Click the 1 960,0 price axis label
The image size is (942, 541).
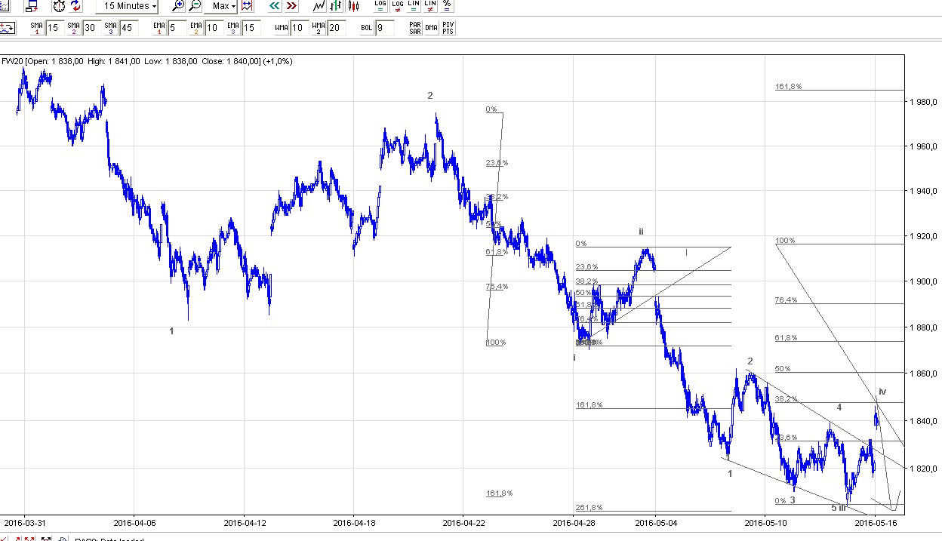click(x=924, y=146)
